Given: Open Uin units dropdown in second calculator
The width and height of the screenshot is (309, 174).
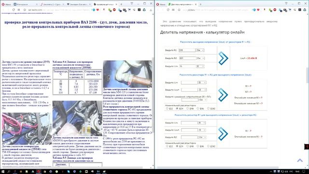Looking at the screenshot, I should coord(202,83).
